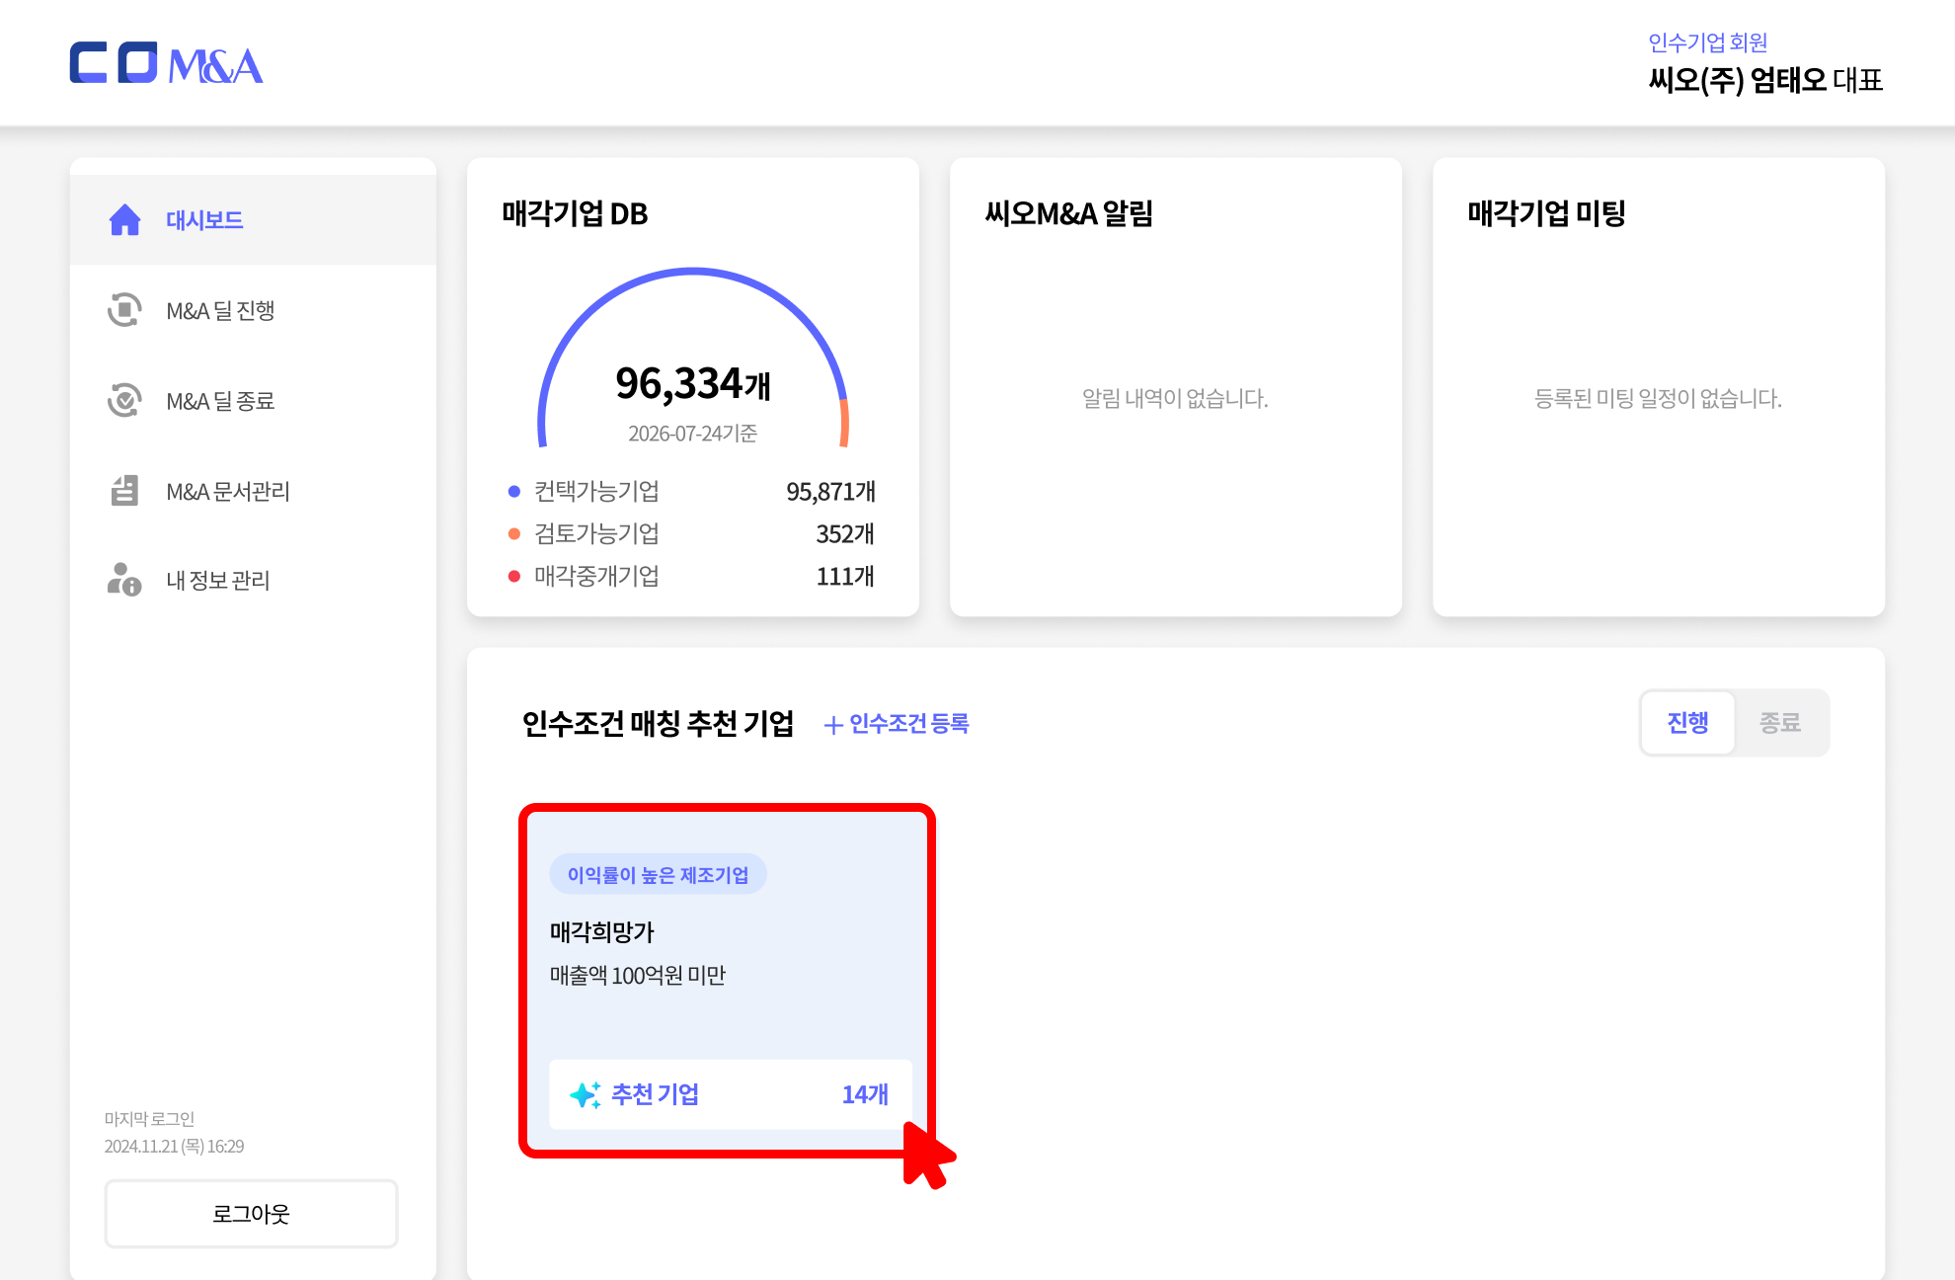This screenshot has width=1955, height=1280.
Task: Go to M&A 딜 종료 menu
Action: click(x=253, y=400)
